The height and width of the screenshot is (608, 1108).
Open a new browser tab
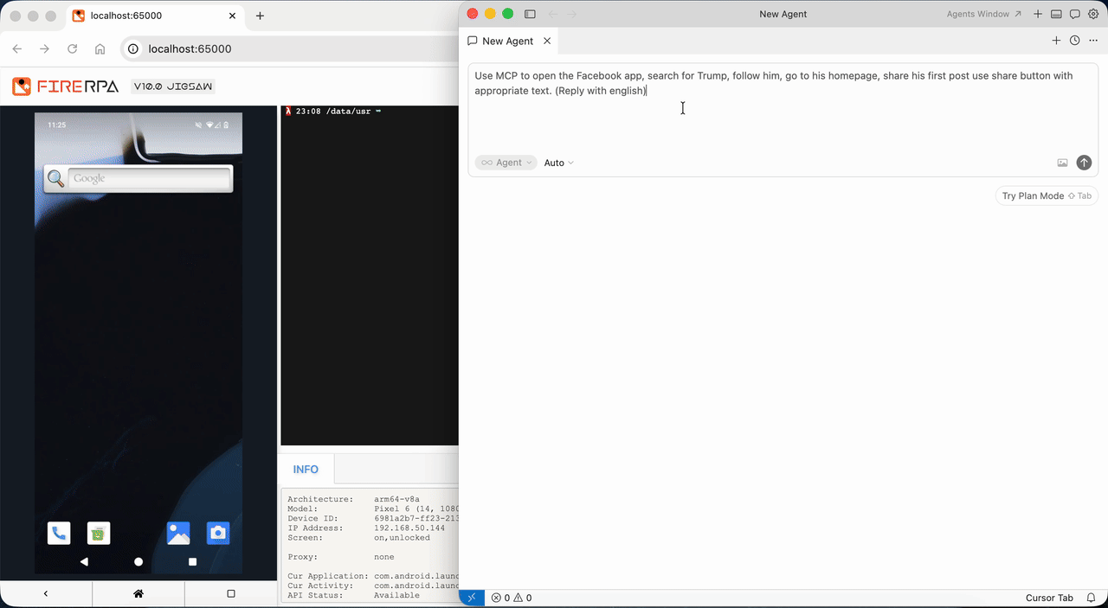coord(260,16)
